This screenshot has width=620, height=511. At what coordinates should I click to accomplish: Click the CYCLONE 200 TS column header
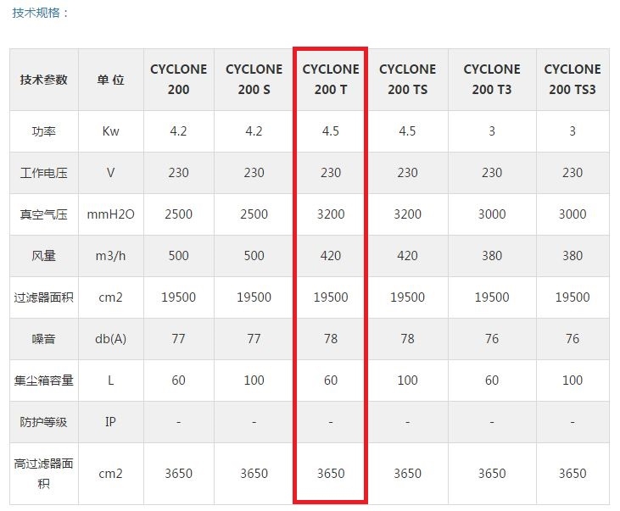(x=407, y=80)
